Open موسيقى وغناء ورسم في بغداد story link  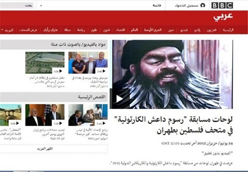[x=90, y=80]
